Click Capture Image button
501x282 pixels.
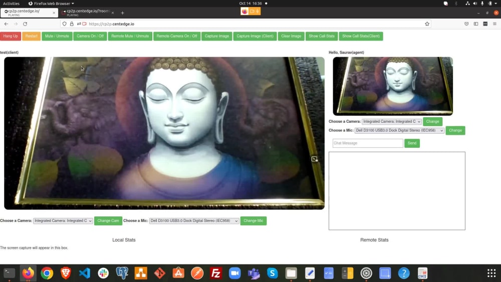[x=216, y=36]
